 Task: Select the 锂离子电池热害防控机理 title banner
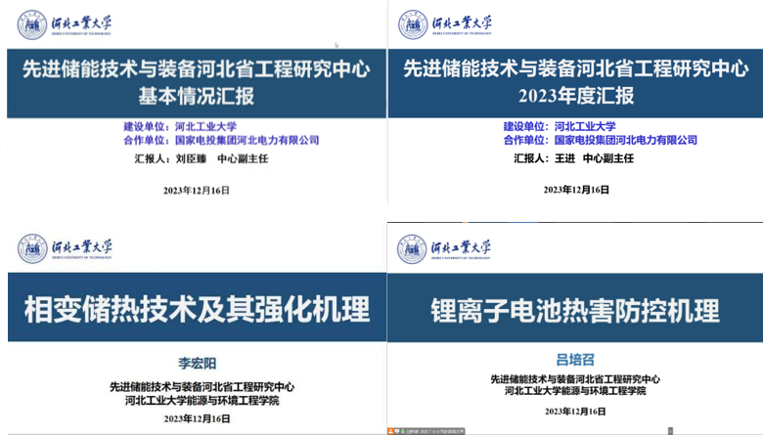tap(575, 311)
